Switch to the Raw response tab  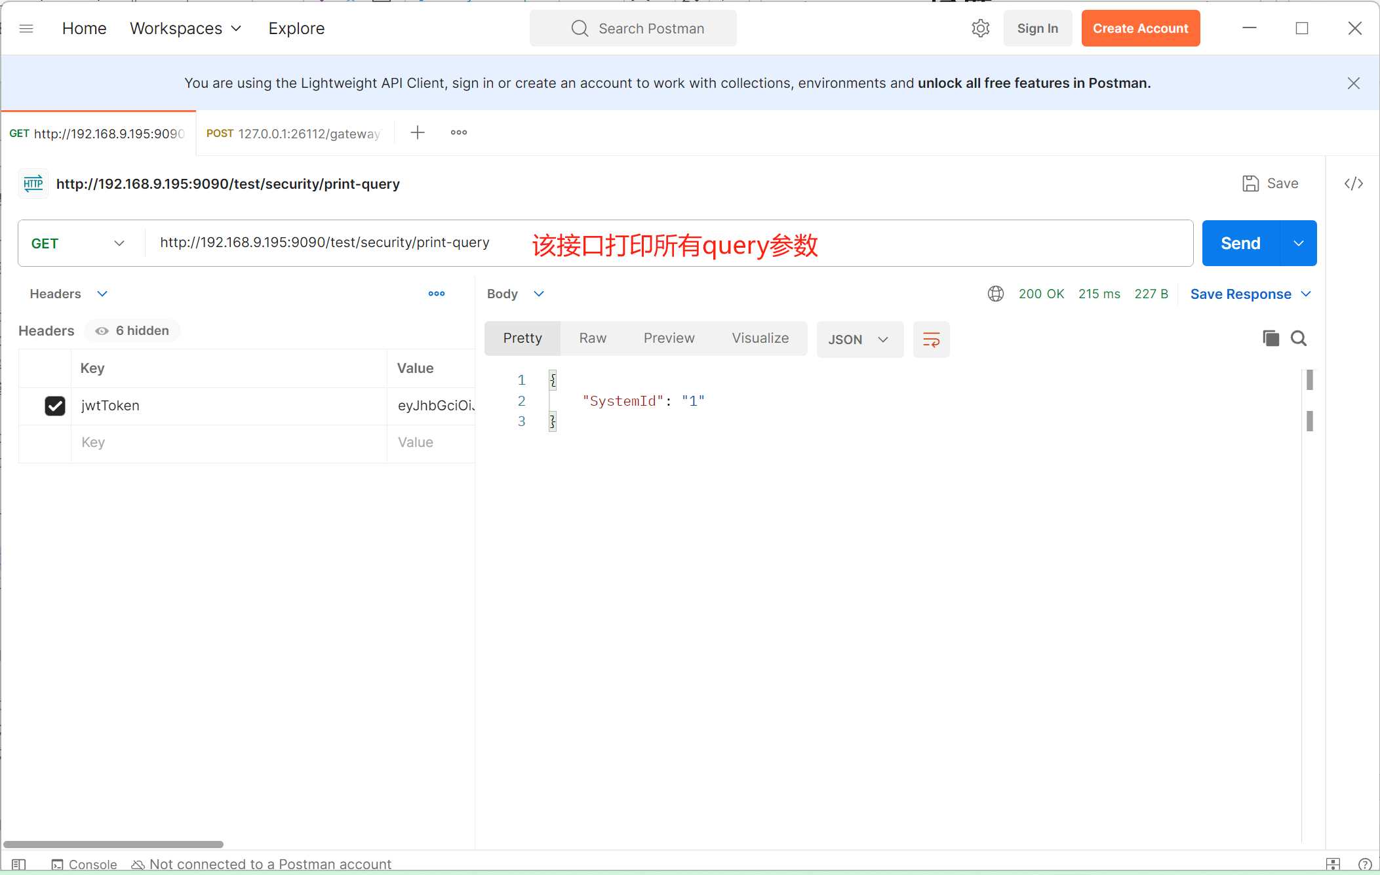593,338
